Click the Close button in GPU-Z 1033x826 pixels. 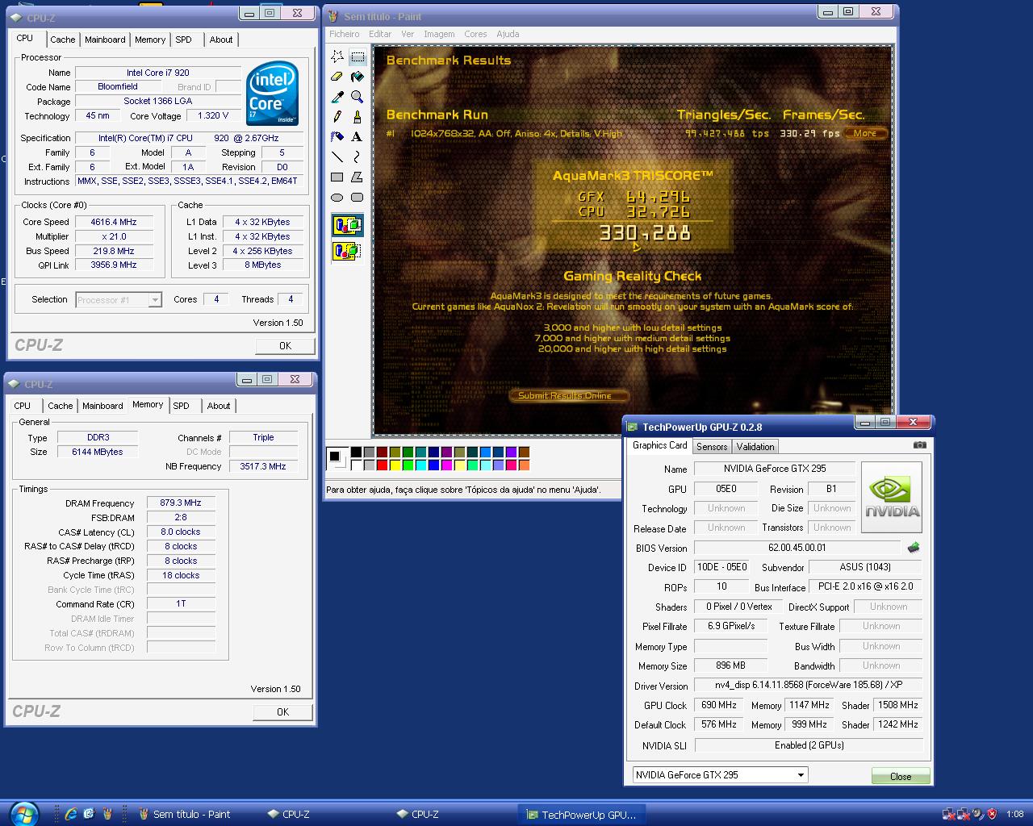(x=901, y=776)
